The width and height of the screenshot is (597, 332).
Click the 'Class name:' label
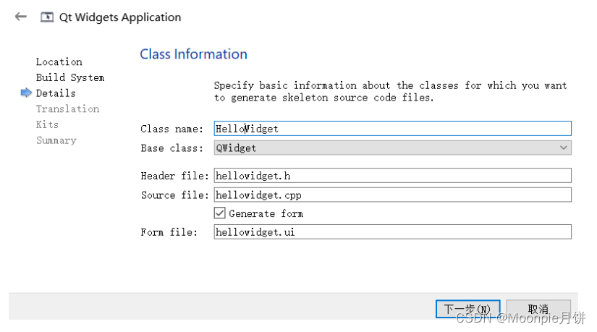[x=172, y=129]
